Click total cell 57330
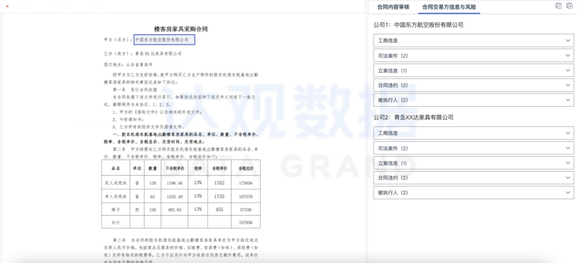Viewport: 577px width, 263px height. pyautogui.click(x=246, y=210)
